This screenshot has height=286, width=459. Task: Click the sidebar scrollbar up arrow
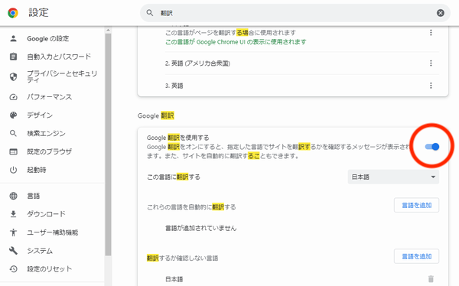click(108, 30)
